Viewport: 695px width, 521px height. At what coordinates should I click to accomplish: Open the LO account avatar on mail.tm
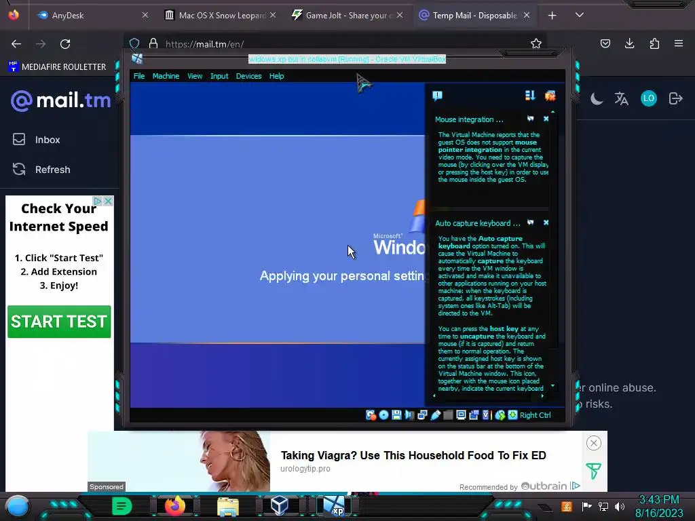(x=648, y=98)
